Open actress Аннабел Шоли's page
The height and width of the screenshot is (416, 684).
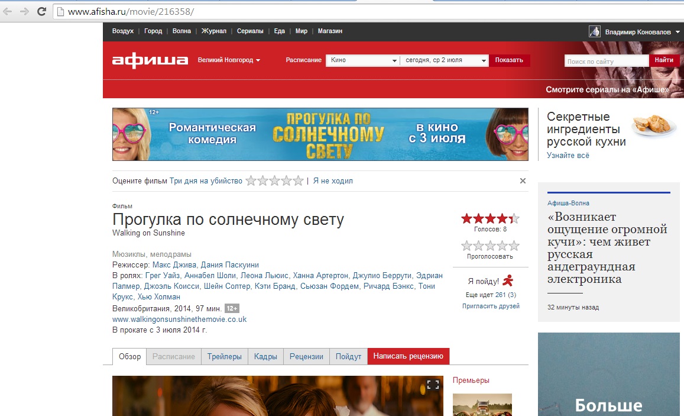[x=210, y=275]
